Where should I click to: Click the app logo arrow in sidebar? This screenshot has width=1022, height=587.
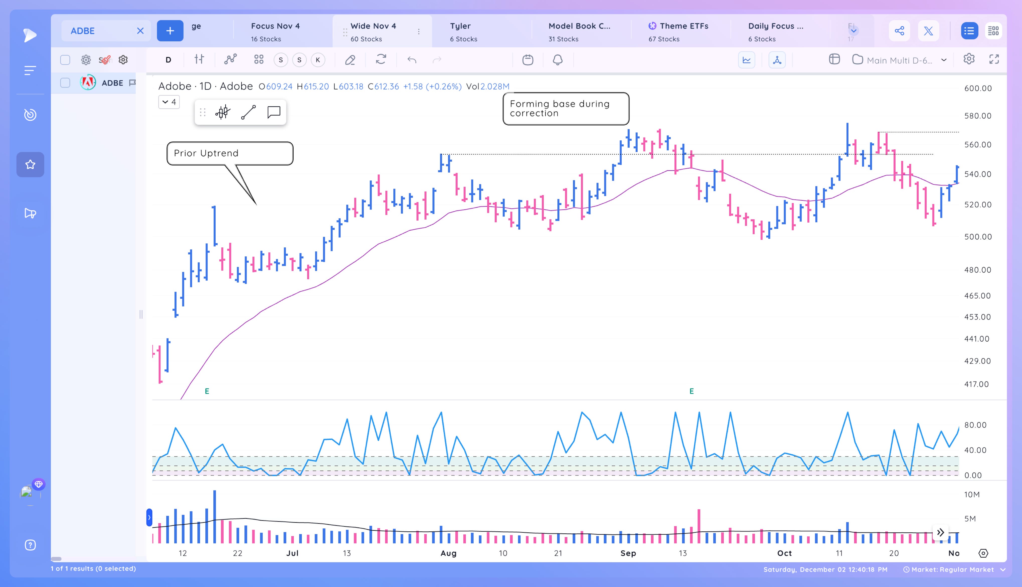[x=30, y=35]
